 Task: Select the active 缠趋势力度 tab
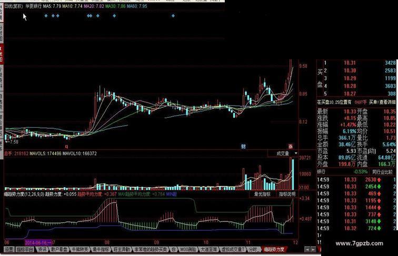point(274,249)
